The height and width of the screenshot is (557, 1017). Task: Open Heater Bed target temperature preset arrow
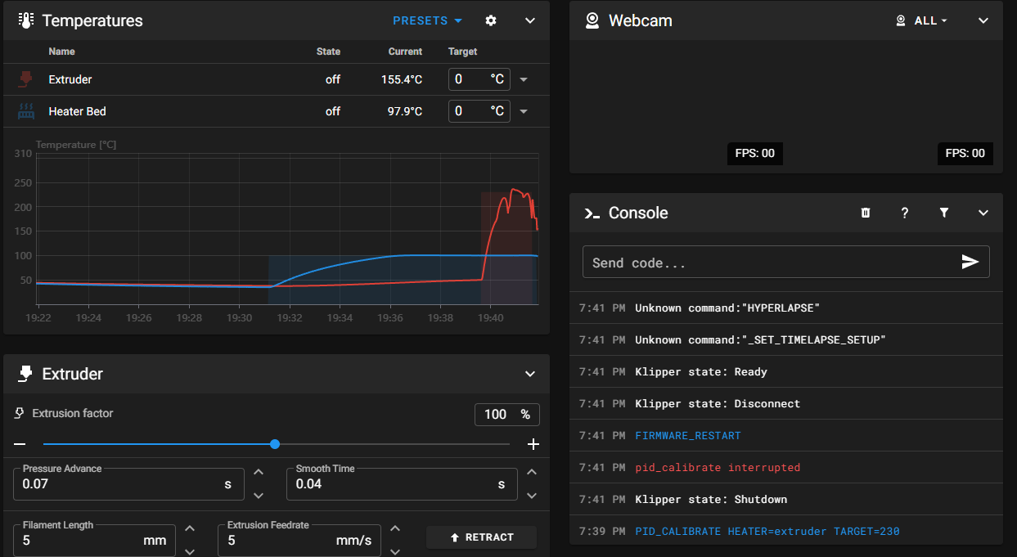[524, 111]
